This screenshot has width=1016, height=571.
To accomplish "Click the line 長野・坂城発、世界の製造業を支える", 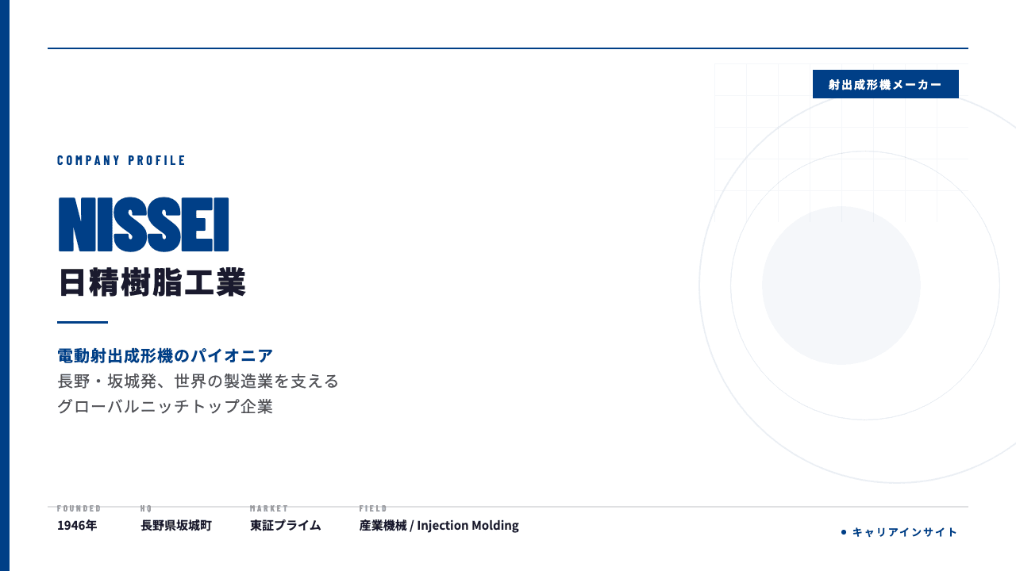I will pos(198,381).
